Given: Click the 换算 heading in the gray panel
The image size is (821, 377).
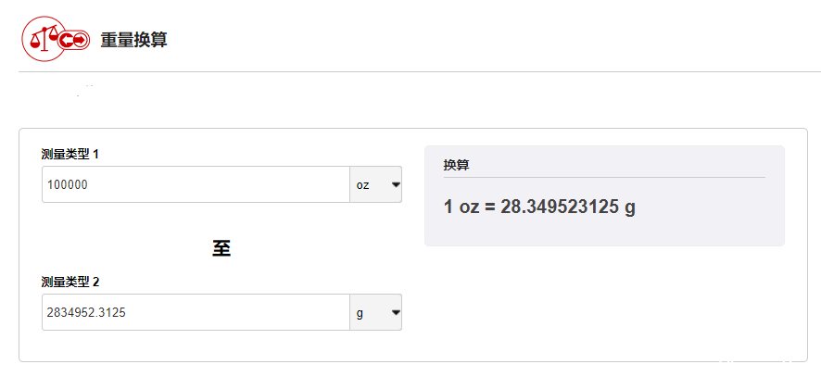Looking at the screenshot, I should pyautogui.click(x=456, y=166).
